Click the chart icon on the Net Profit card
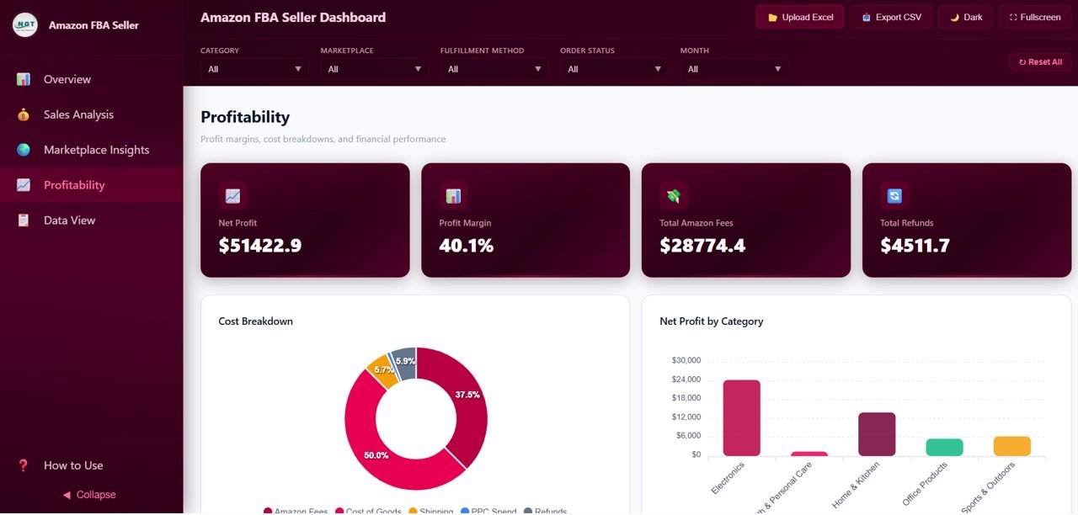1078x515 pixels. coord(232,194)
